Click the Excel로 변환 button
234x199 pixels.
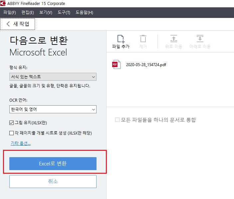click(x=53, y=163)
